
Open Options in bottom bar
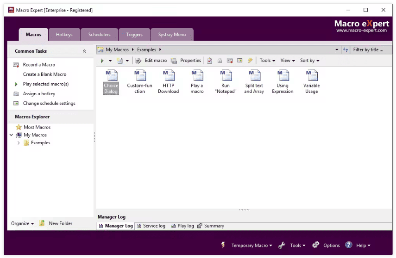point(331,246)
